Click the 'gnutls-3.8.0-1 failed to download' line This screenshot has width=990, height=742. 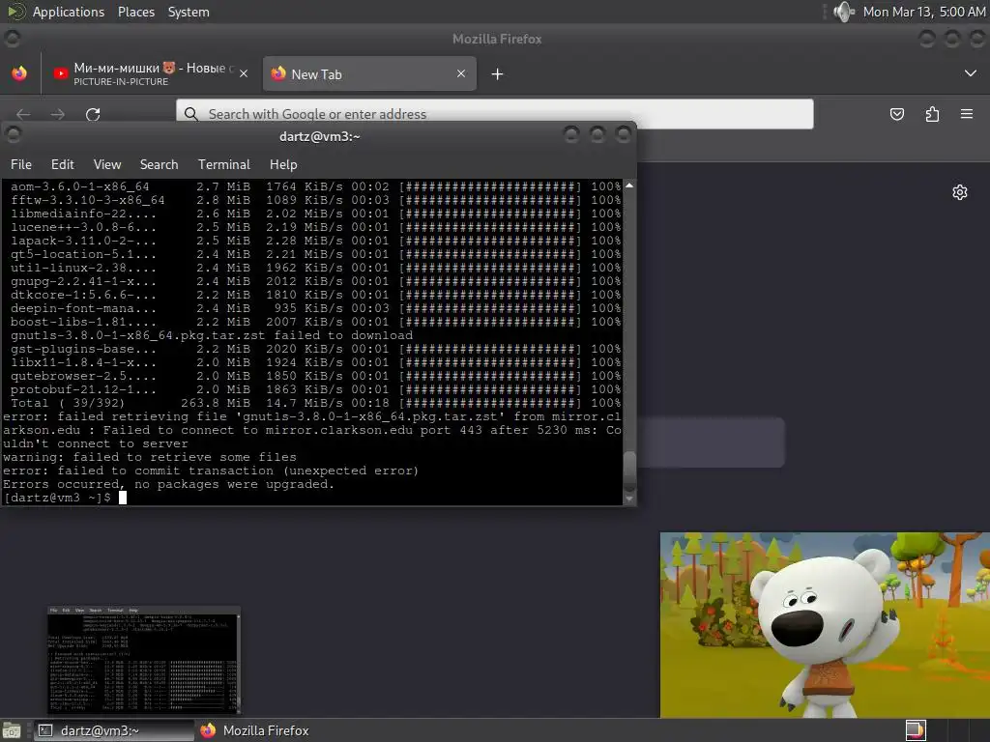pyautogui.click(x=212, y=335)
